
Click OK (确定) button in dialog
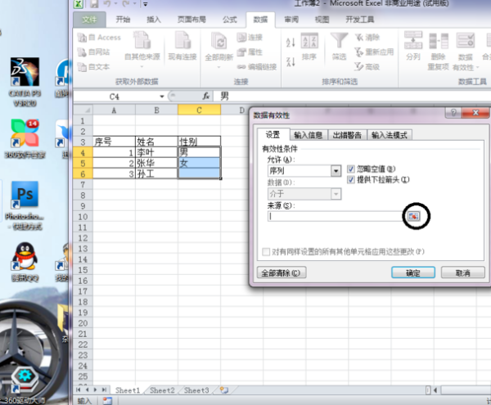coord(413,273)
